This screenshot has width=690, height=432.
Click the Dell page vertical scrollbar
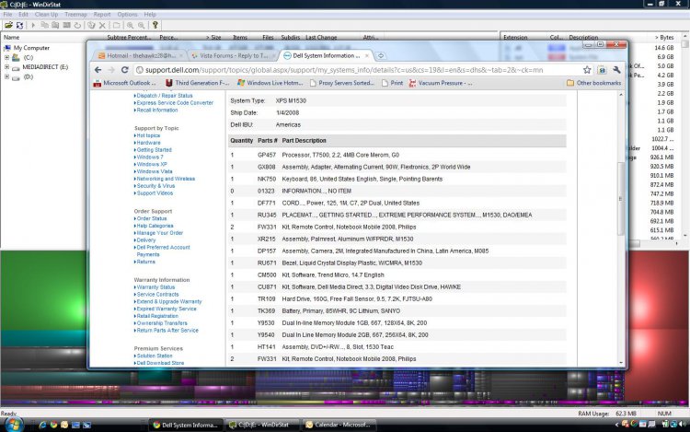621,198
